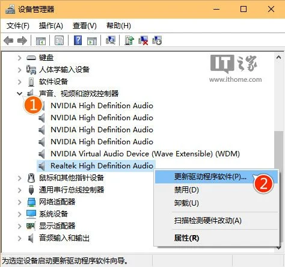Open the 查看(V) menu

pos(85,26)
